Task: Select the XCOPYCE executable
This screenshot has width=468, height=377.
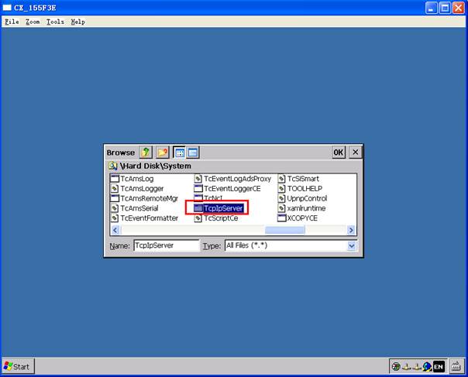Action: pyautogui.click(x=302, y=218)
